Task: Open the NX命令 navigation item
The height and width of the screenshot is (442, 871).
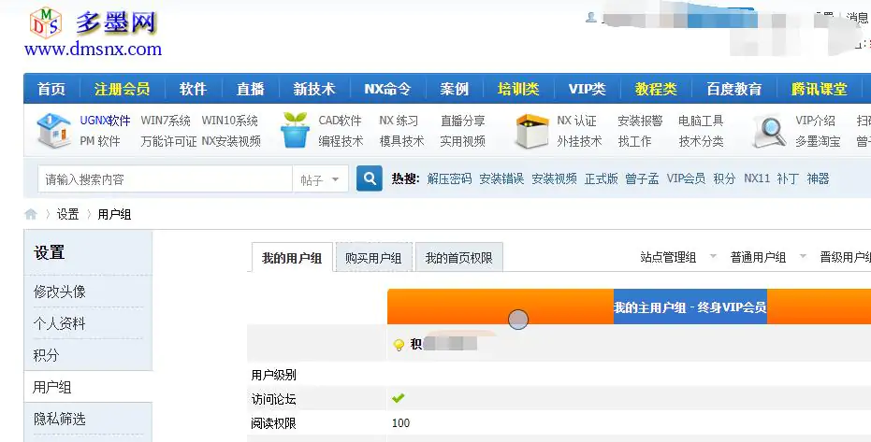Action: click(x=387, y=89)
